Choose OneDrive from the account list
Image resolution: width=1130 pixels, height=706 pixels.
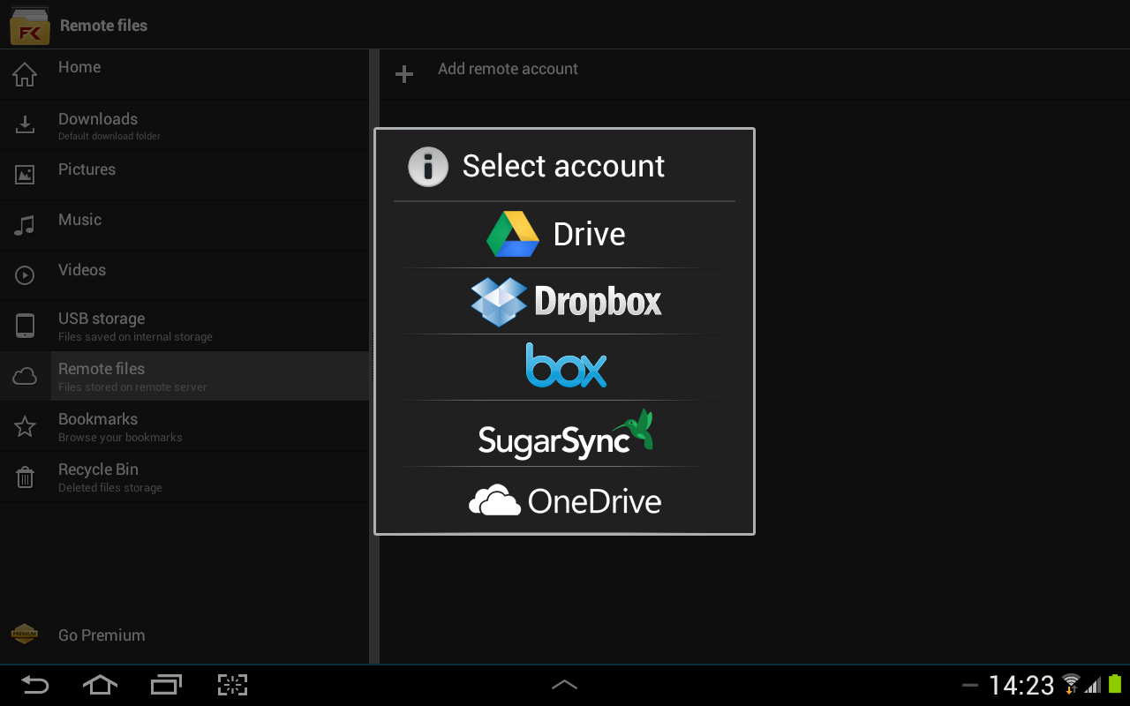tap(564, 499)
